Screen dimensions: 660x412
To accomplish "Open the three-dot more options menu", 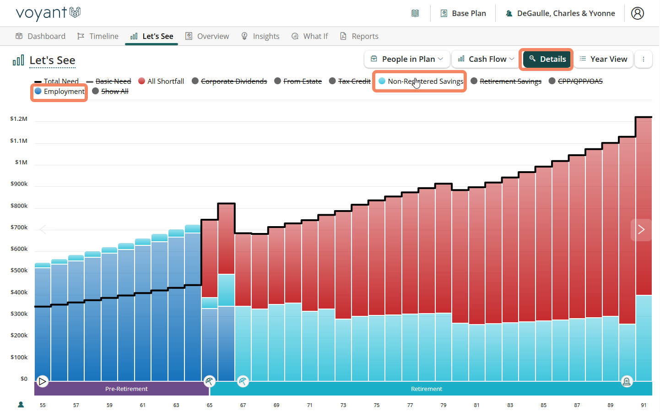I will 643,59.
